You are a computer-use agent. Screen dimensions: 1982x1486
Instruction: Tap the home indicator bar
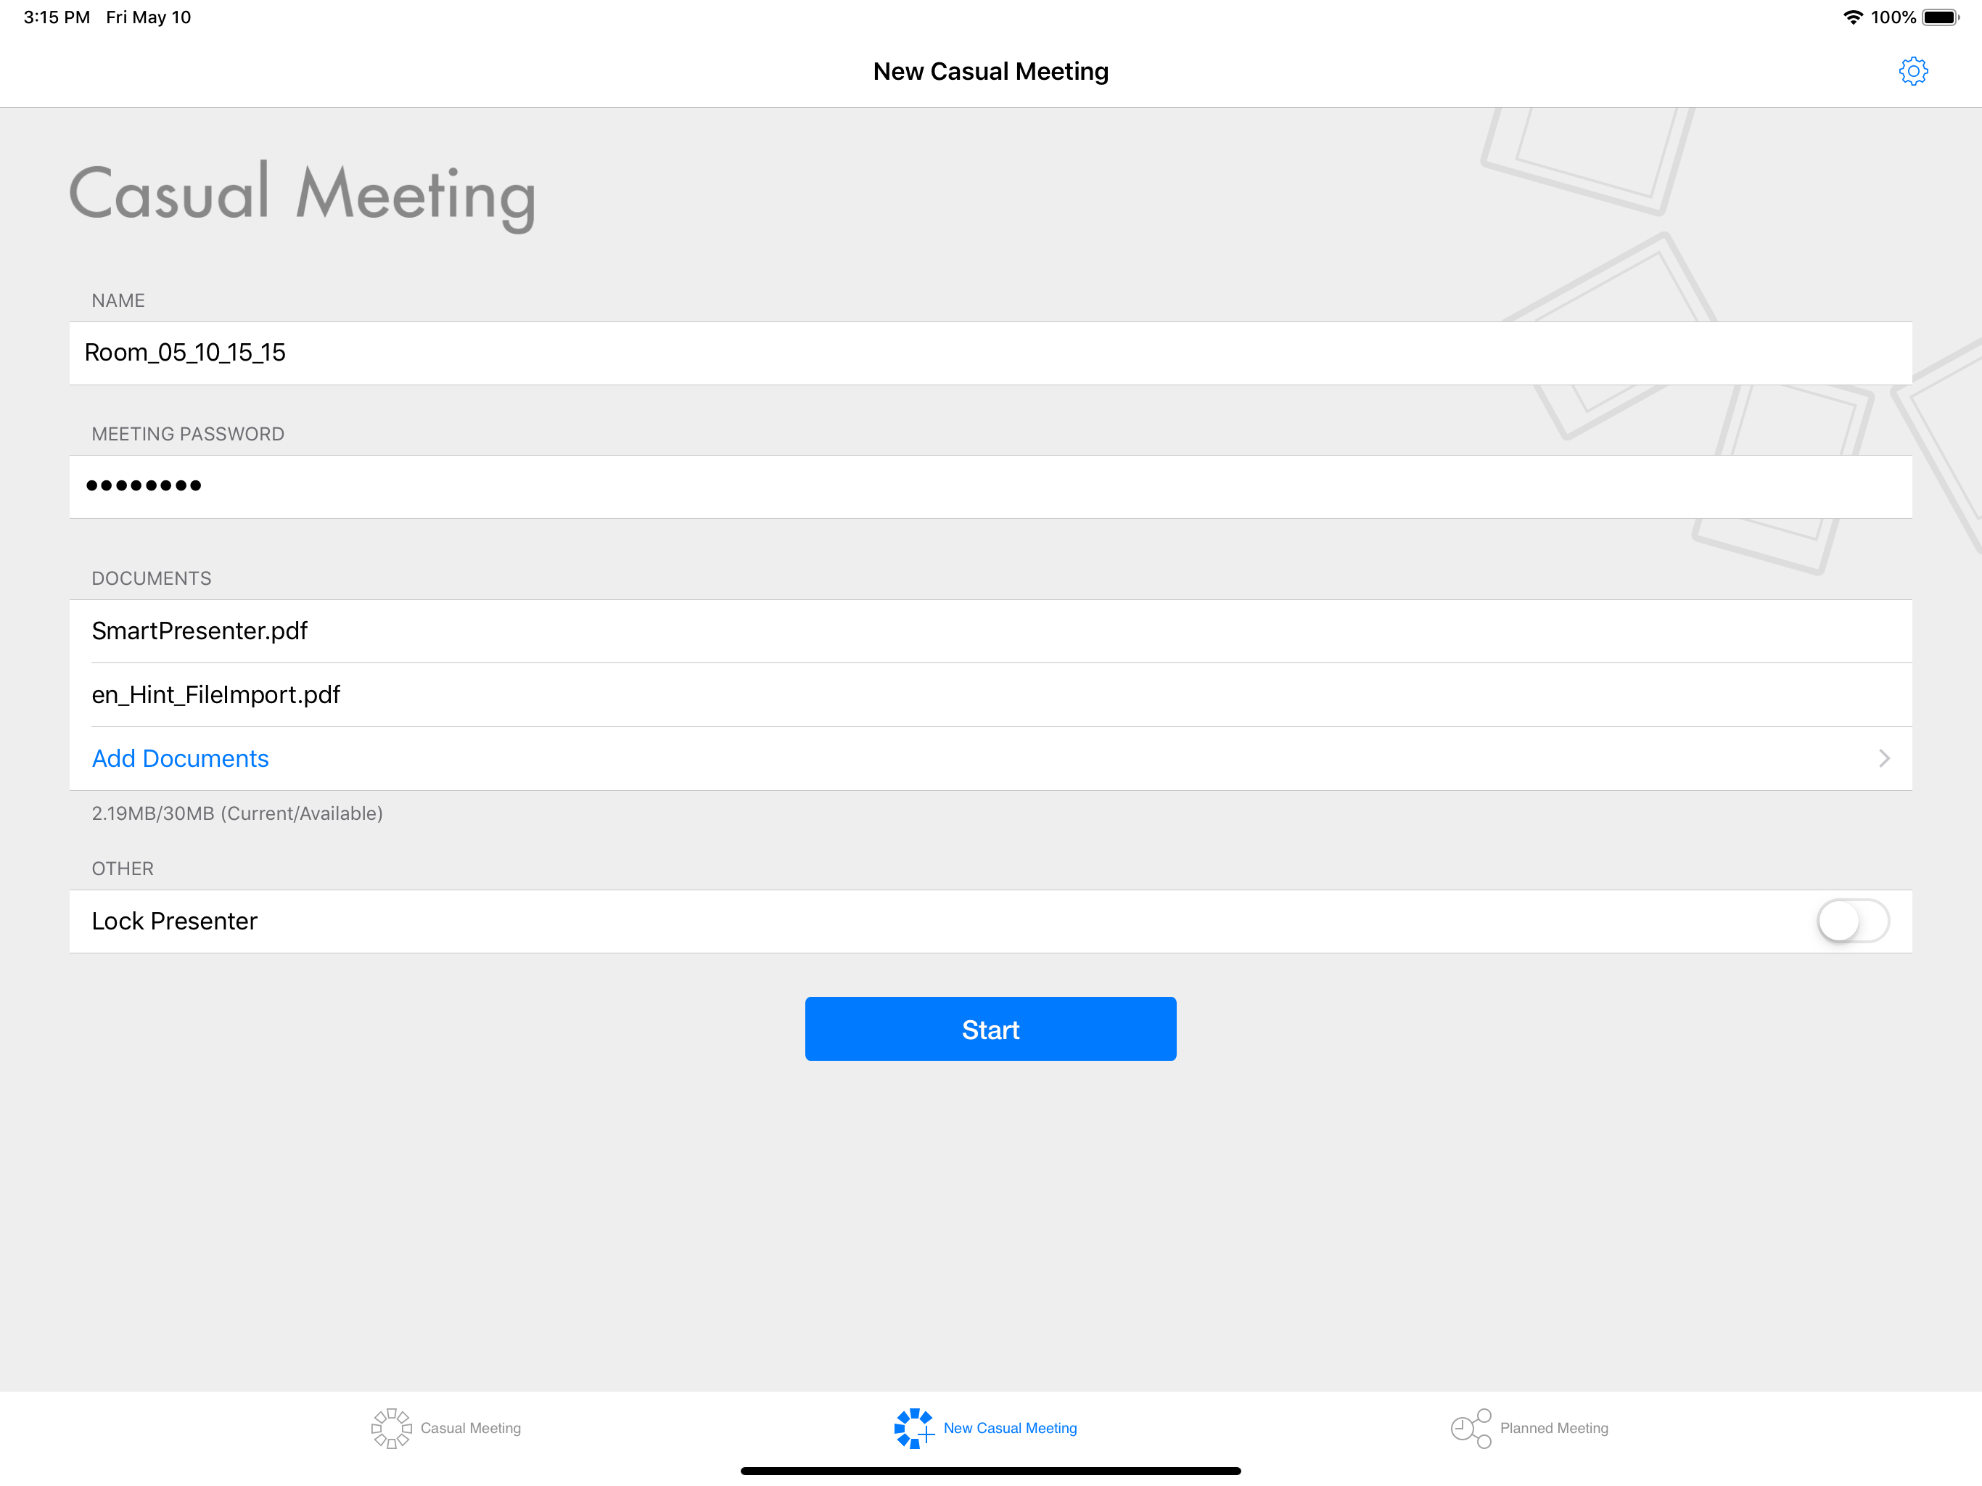point(990,1471)
